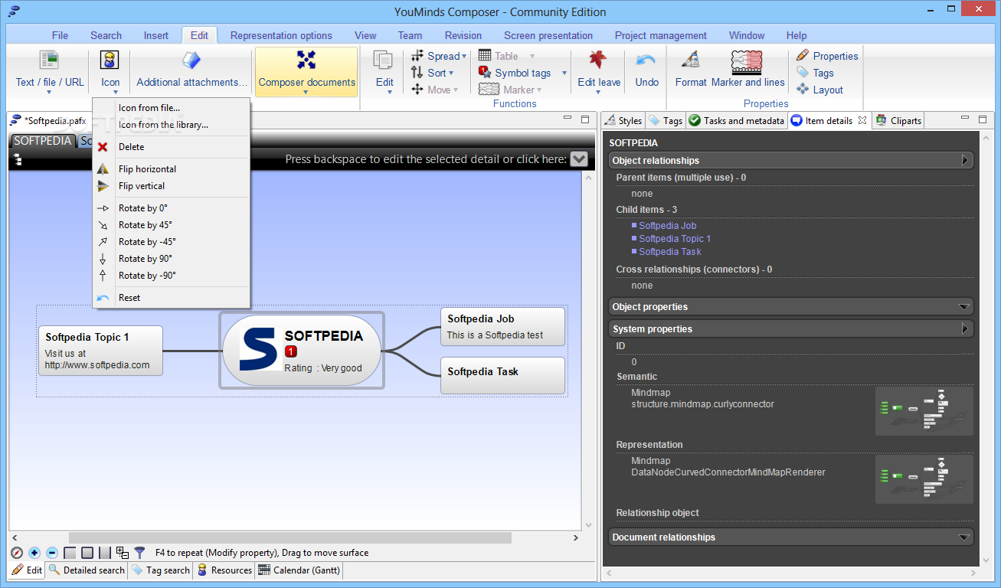Image resolution: width=1001 pixels, height=588 pixels.
Task: Click Layout in the Properties group
Action: click(819, 90)
